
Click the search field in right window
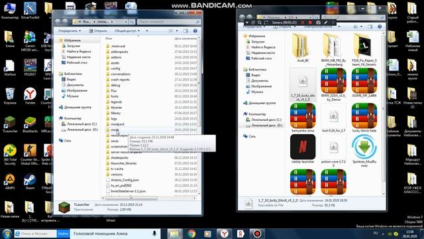click(353, 17)
